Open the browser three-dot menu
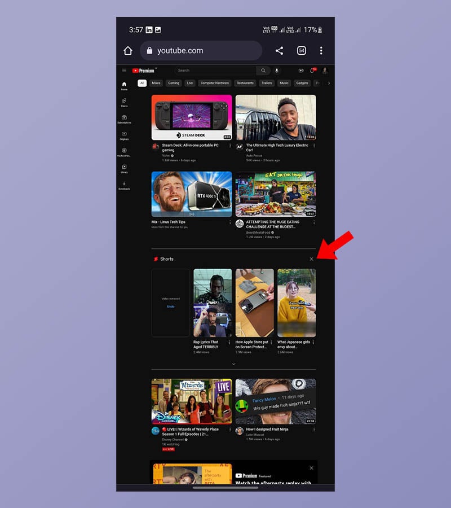The height and width of the screenshot is (508, 451). tap(321, 51)
